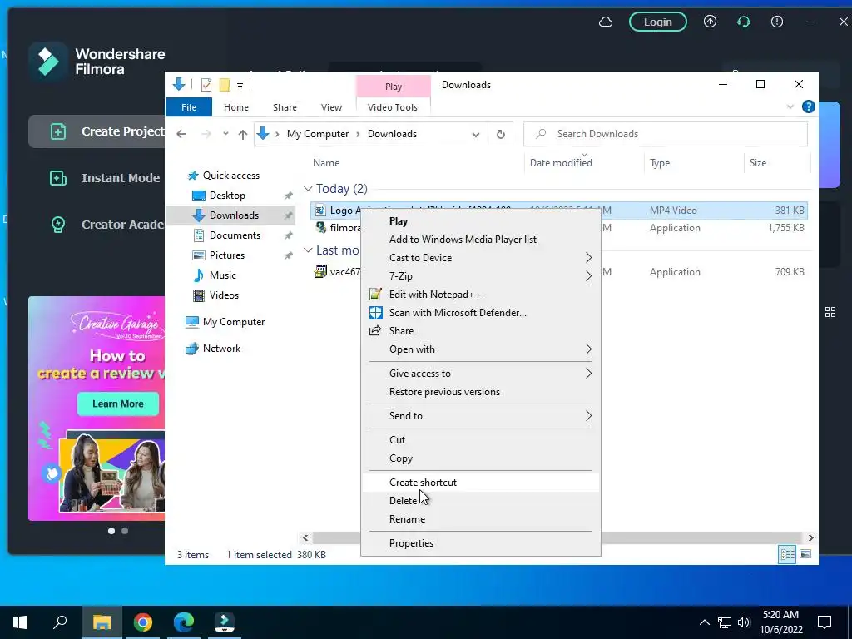Click the Filmora Login button
The width and height of the screenshot is (852, 639).
(657, 22)
